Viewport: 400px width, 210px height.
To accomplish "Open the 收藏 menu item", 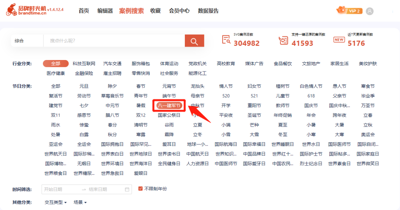I will point(155,11).
